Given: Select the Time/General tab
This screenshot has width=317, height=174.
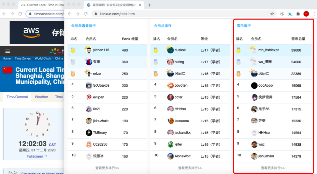Looking at the screenshot, I should coord(17,97).
